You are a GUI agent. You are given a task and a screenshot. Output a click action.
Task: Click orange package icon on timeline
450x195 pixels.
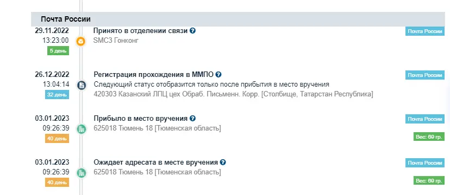click(81, 42)
